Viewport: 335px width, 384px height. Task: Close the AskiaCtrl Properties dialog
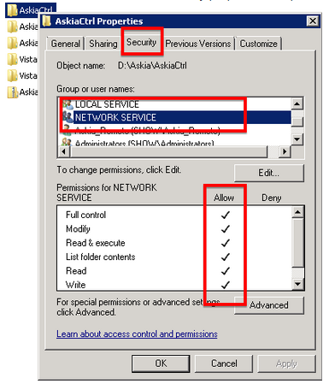(x=313, y=21)
